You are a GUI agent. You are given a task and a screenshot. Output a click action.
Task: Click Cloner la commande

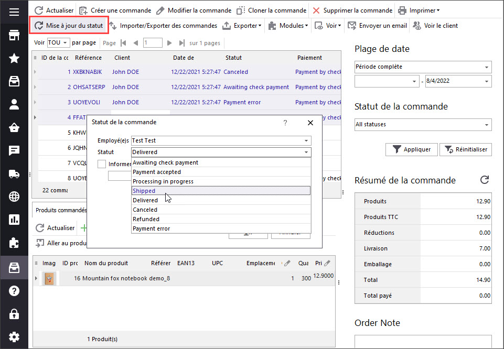click(x=271, y=10)
